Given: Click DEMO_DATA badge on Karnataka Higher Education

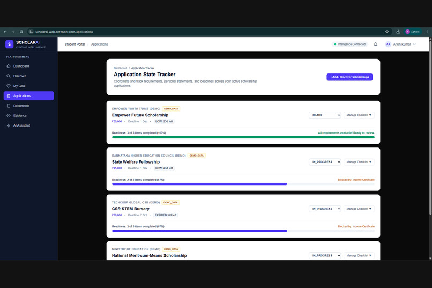Looking at the screenshot, I should tap(197, 156).
